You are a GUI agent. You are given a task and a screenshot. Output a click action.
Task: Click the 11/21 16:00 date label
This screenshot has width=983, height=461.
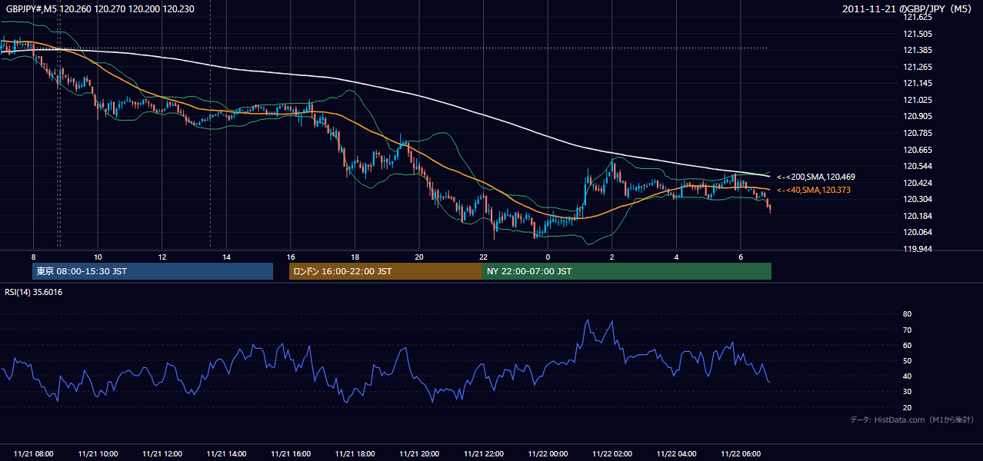pos(290,454)
